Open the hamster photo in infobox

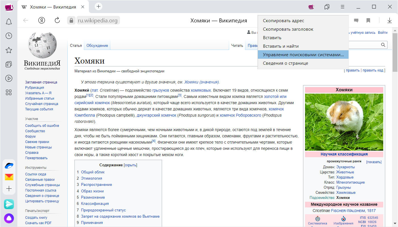[x=344, y=122]
